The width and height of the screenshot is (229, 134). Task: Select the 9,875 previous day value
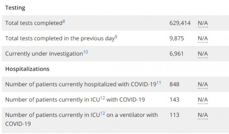(x=177, y=39)
